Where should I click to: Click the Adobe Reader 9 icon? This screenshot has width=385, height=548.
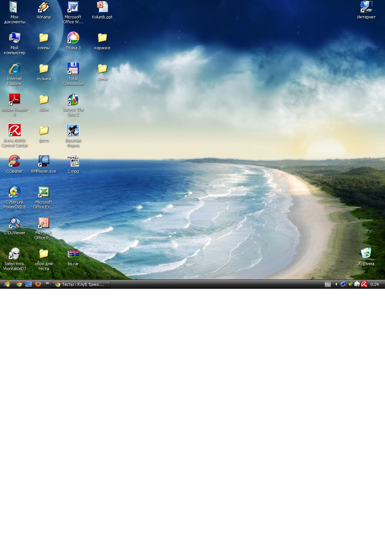[14, 100]
